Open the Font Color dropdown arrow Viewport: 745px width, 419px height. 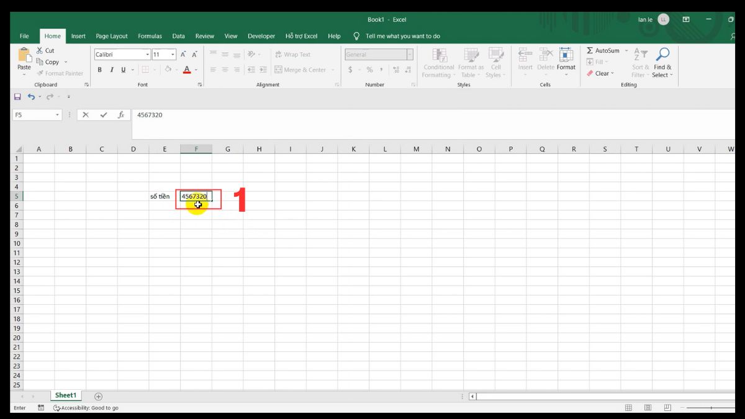[x=195, y=70]
